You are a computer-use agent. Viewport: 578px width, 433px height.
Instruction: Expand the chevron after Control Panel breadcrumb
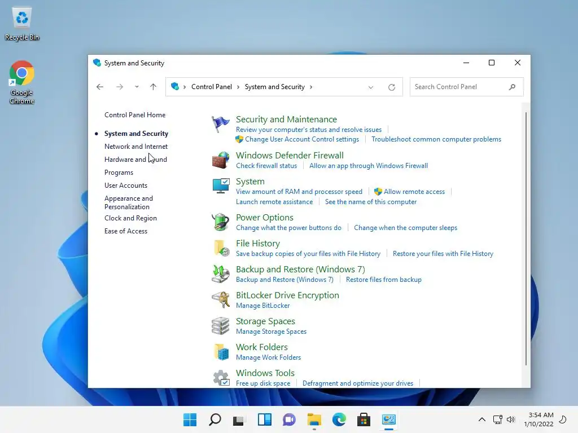click(238, 87)
